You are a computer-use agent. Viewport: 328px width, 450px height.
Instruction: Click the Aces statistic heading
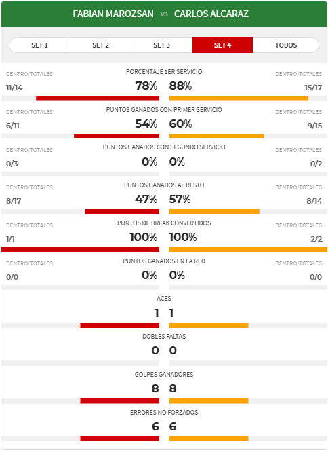[164, 299]
